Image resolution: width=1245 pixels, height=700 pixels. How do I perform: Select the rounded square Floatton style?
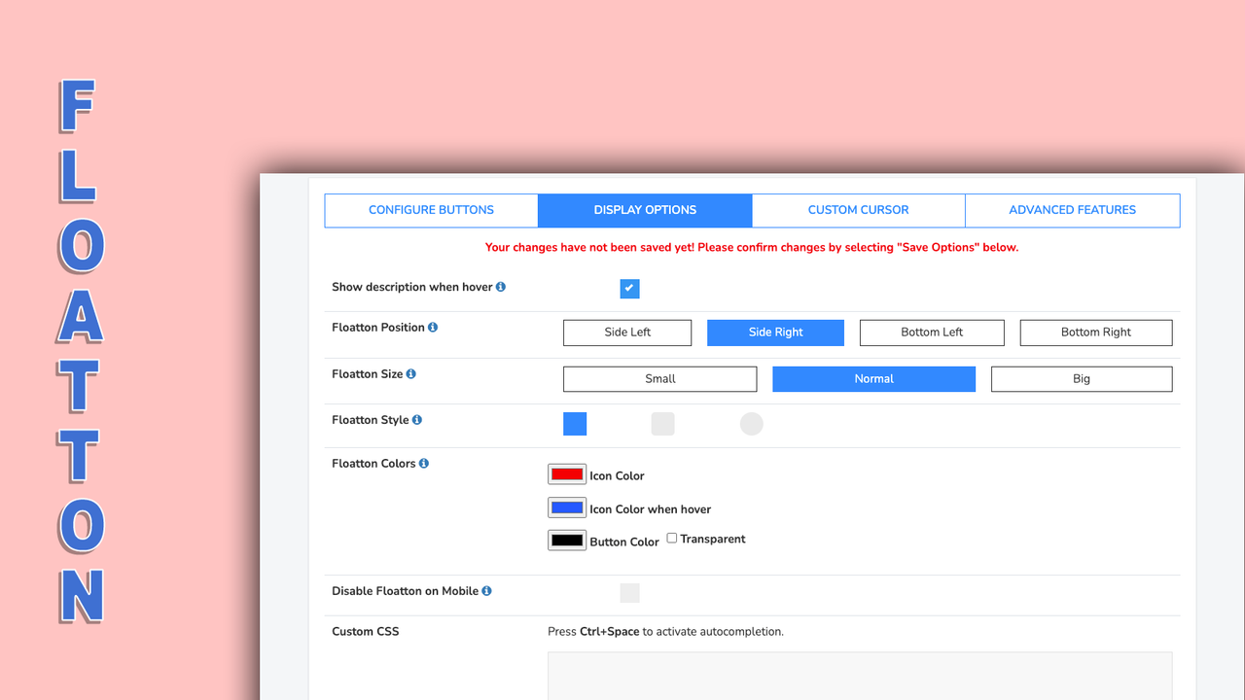coord(662,424)
